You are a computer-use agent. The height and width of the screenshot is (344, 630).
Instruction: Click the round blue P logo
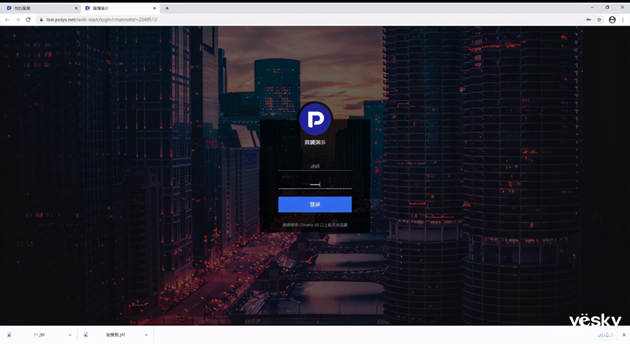[x=315, y=119]
